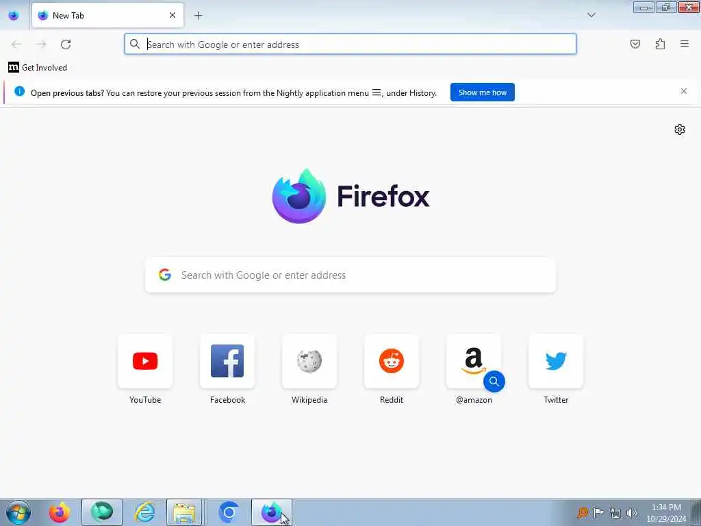Close the New Tab tab
701x526 pixels.
[173, 16]
